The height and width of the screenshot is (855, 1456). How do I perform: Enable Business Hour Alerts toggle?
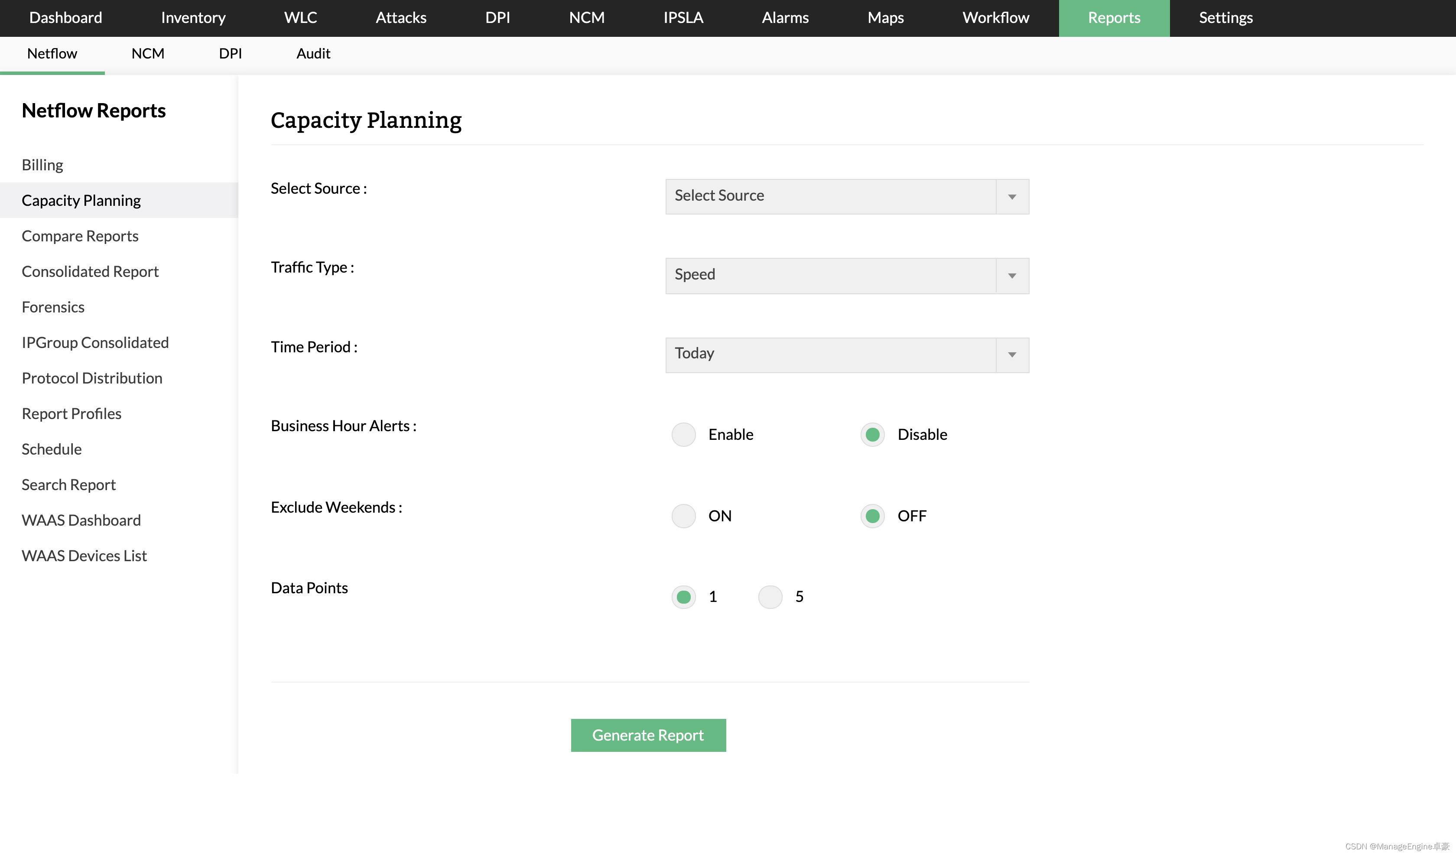click(x=684, y=435)
